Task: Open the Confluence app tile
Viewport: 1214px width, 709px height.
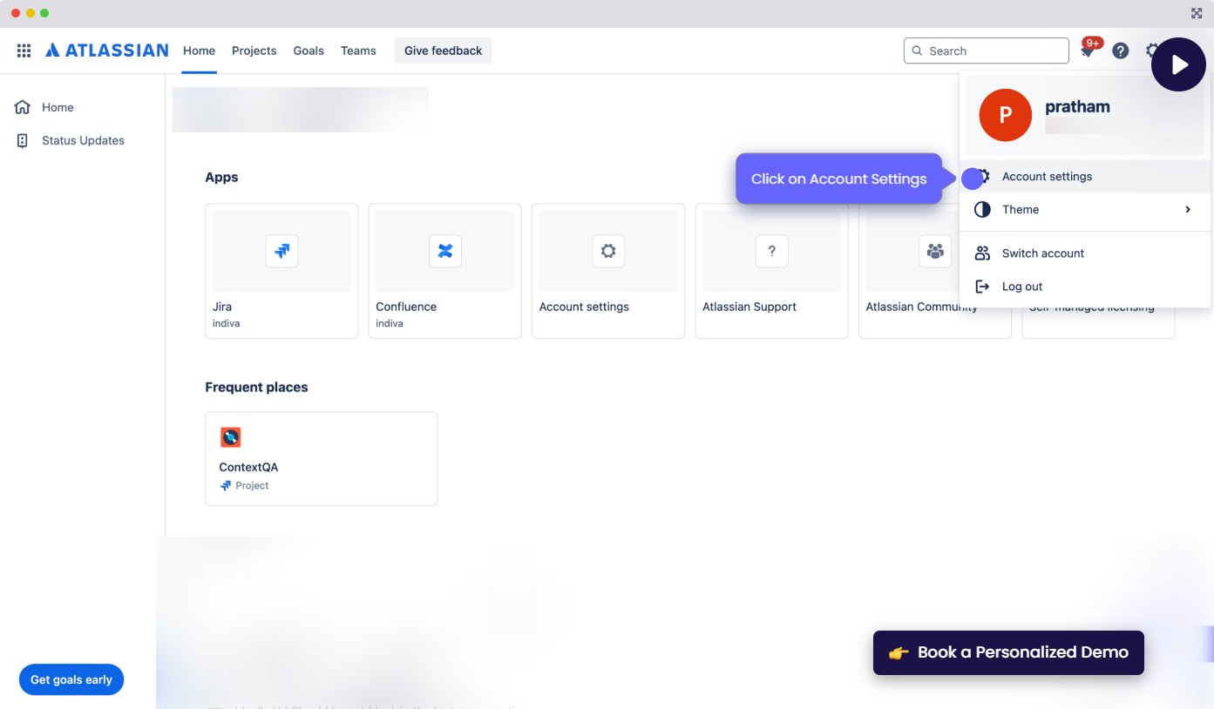Action: pos(444,270)
